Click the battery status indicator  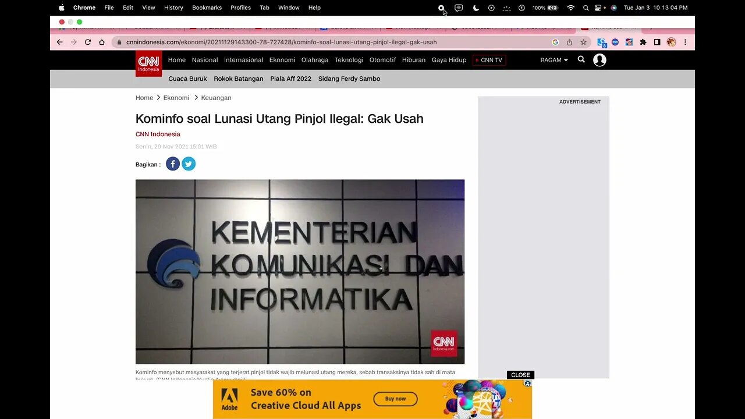[x=545, y=8]
